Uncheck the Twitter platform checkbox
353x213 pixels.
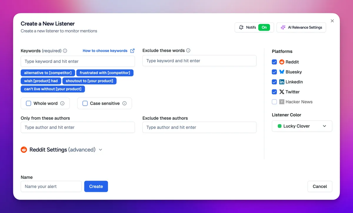click(x=274, y=92)
